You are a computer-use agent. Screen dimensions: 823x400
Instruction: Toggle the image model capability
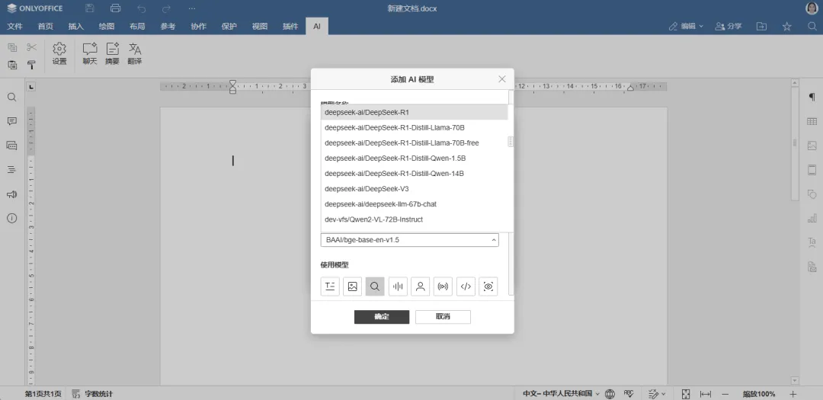(x=353, y=286)
